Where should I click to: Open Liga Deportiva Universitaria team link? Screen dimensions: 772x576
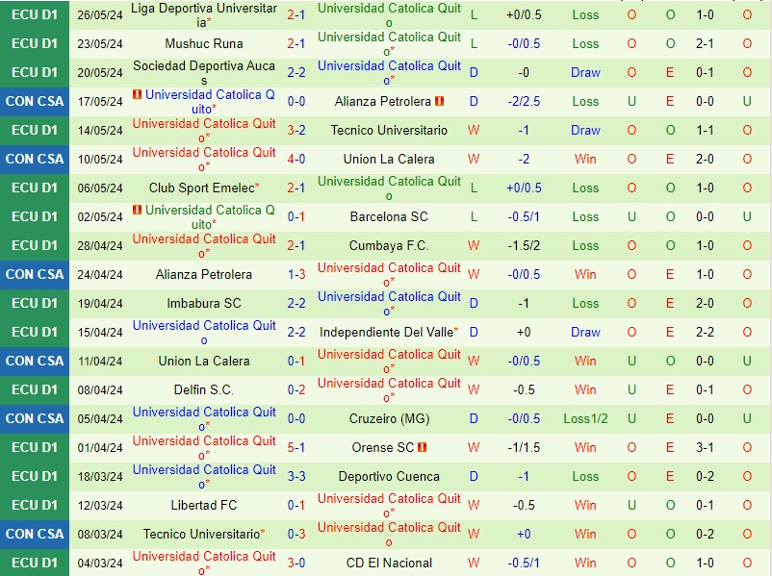click(x=204, y=14)
